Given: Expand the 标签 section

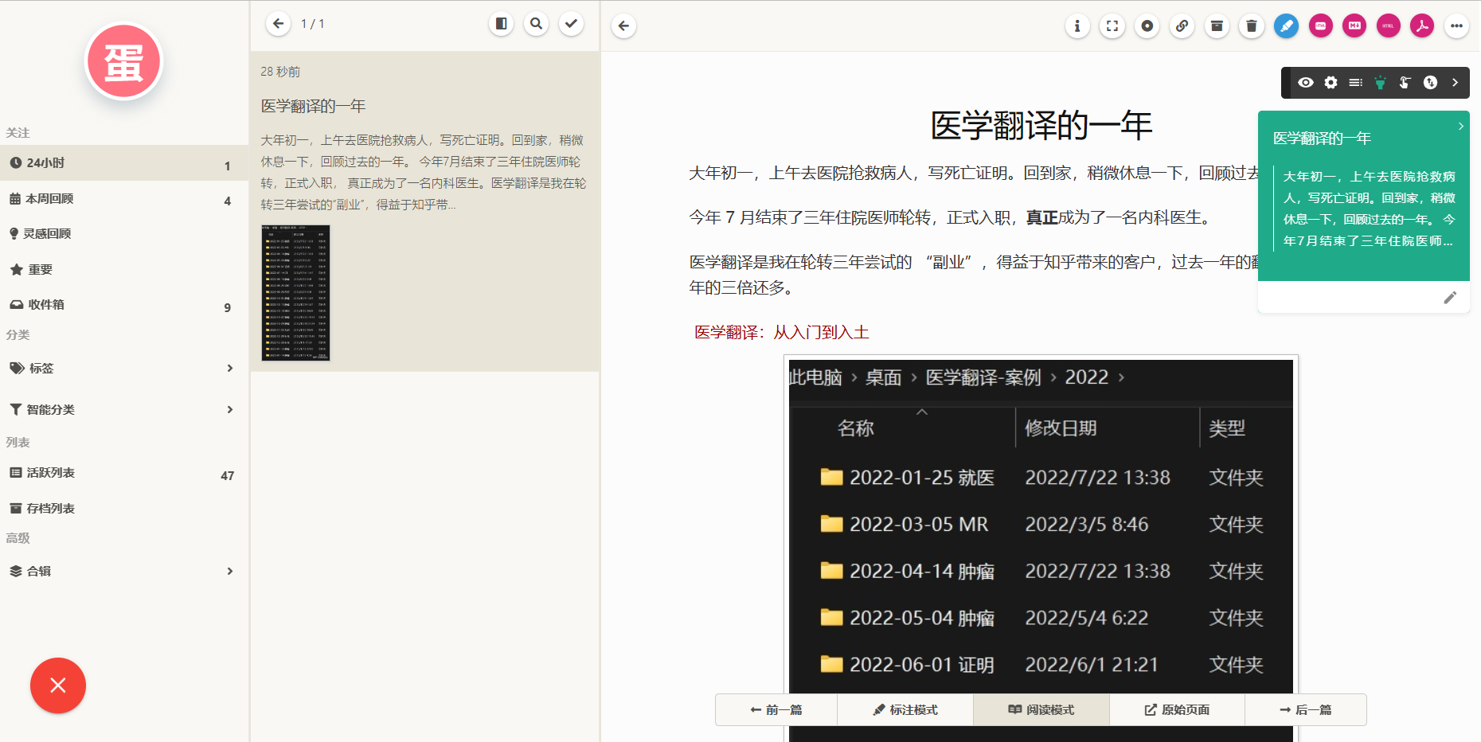Looking at the screenshot, I should [x=230, y=368].
